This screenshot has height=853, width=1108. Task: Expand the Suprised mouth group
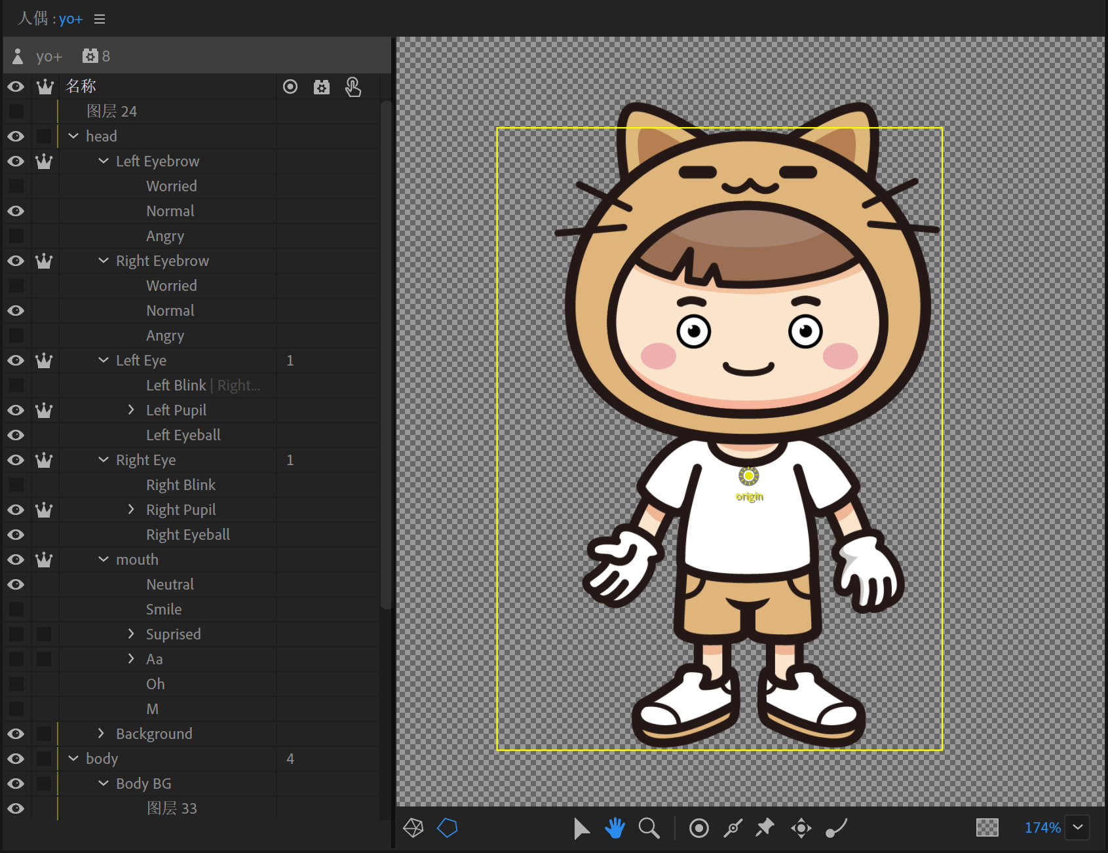pyautogui.click(x=130, y=634)
